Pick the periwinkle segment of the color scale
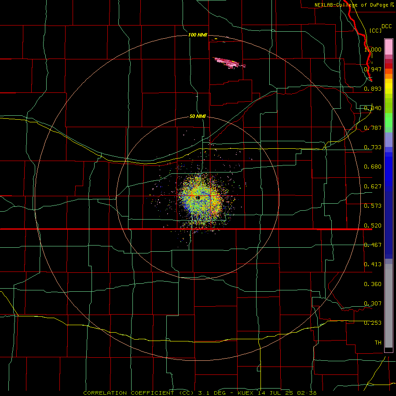396x396 pixels. (x=389, y=140)
